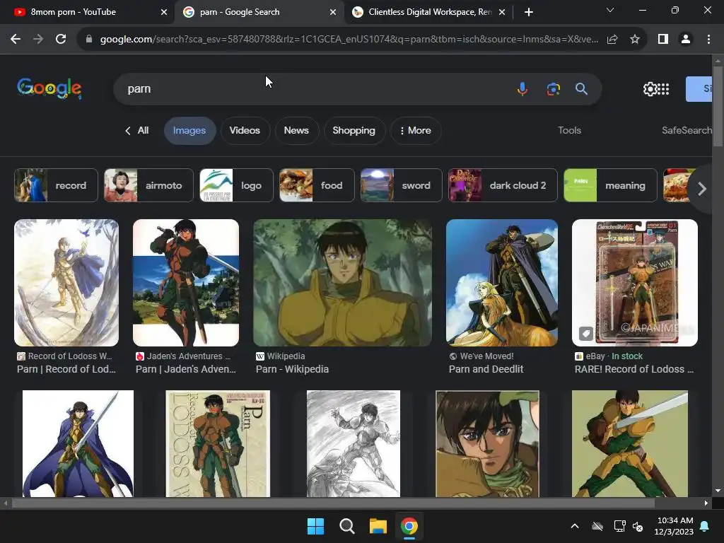Screen dimensions: 724x543
Task: Show hidden system tray icons
Action: (574, 526)
